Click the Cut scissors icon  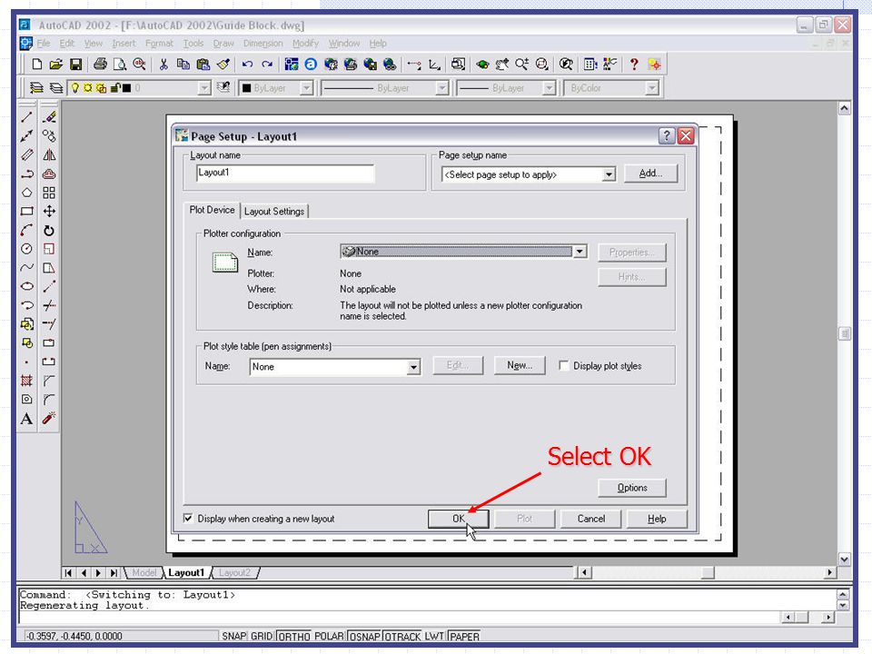click(x=163, y=64)
